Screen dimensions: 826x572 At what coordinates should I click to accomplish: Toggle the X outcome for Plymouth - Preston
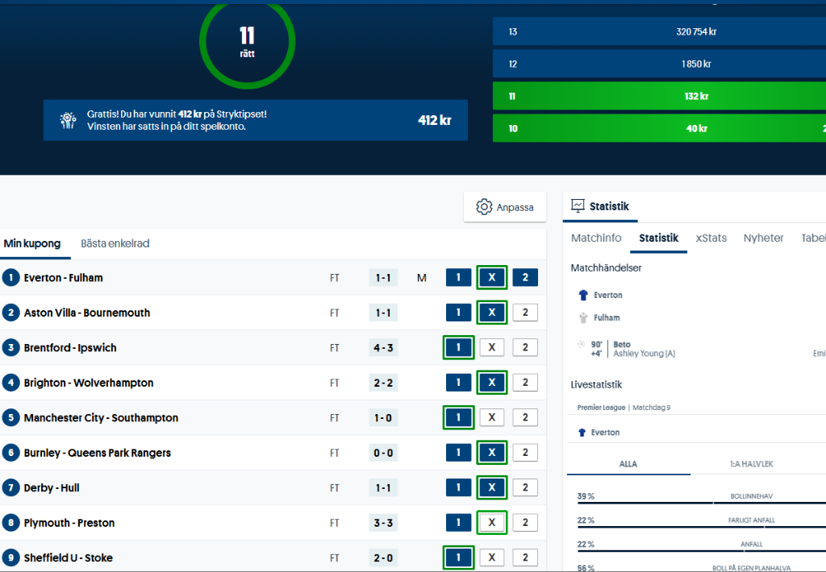tap(491, 523)
